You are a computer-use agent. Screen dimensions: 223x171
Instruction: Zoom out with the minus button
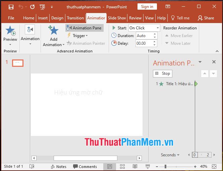point(157,167)
